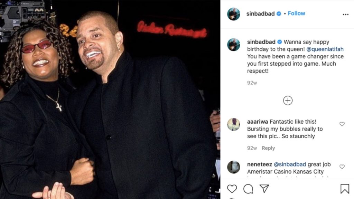Click the neneteez username

point(260,164)
